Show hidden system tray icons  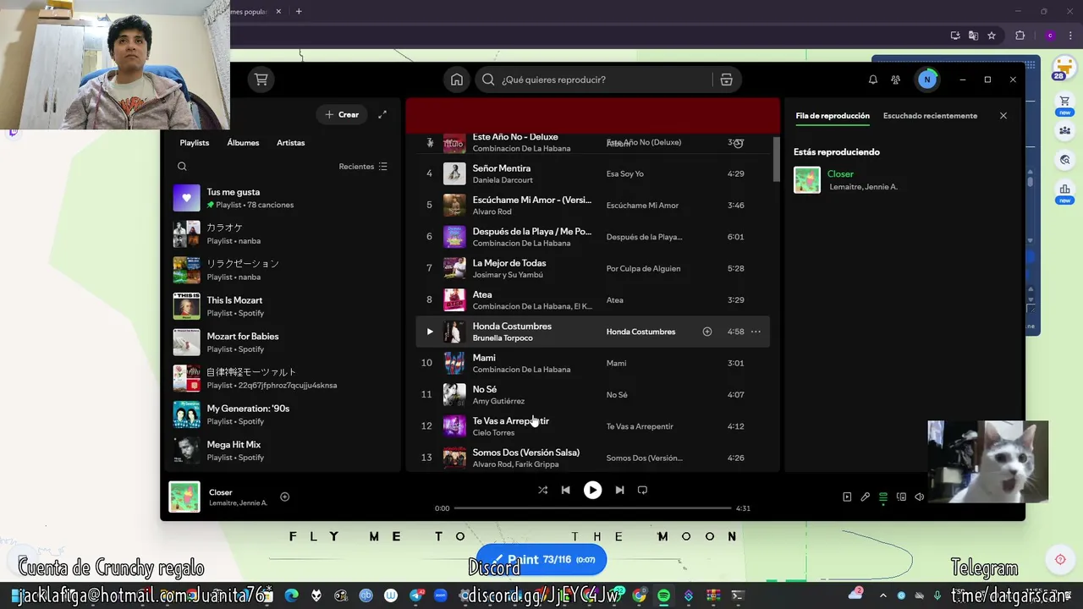[882, 595]
